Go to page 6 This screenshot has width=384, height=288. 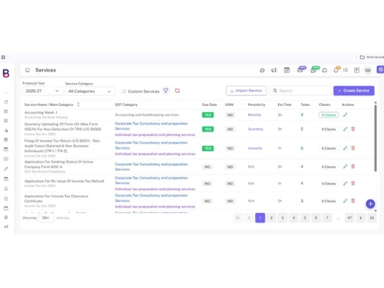[316, 218]
